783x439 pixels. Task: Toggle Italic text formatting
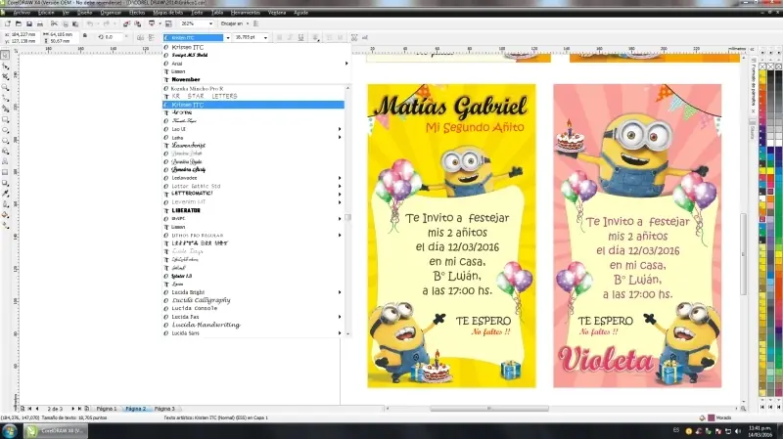(x=290, y=37)
